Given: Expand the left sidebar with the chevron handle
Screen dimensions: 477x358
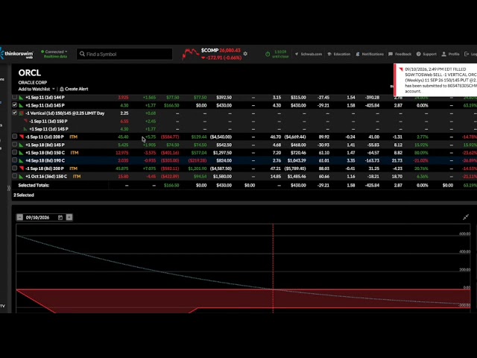Looking at the screenshot, I should coord(9,188).
